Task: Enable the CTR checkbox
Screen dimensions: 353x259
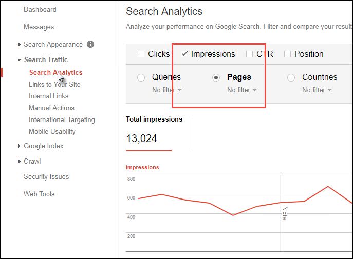Action: pos(250,54)
